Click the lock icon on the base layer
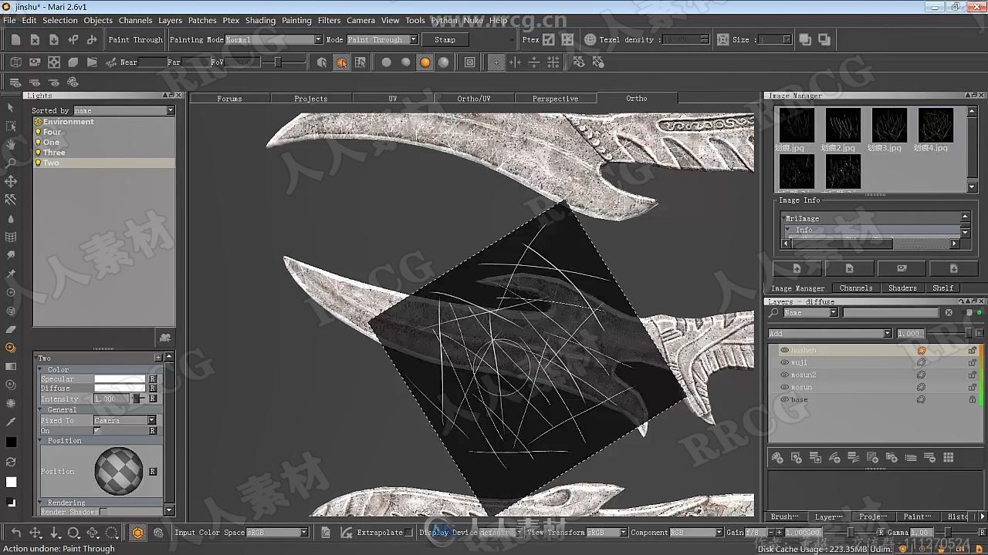This screenshot has width=988, height=555. tap(973, 399)
